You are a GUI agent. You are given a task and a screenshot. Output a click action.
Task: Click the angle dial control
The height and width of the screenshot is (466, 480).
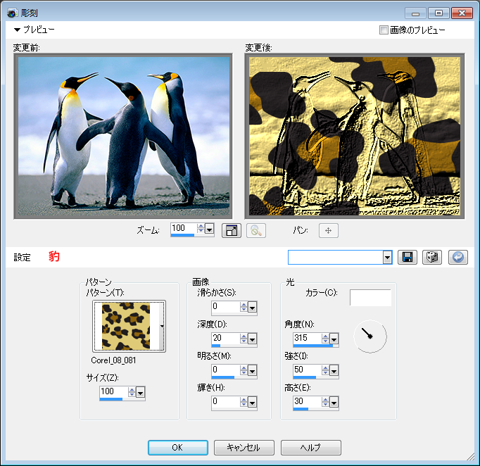tap(370, 336)
